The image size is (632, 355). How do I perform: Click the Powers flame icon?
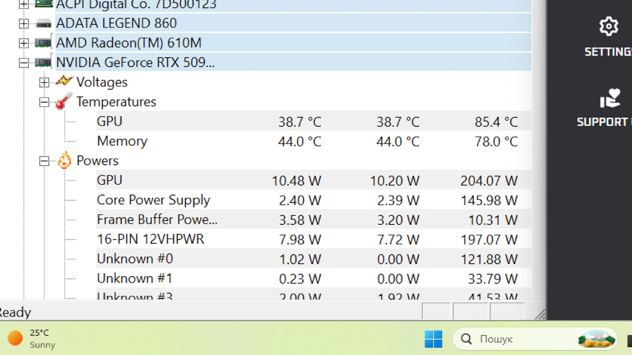pyautogui.click(x=64, y=160)
